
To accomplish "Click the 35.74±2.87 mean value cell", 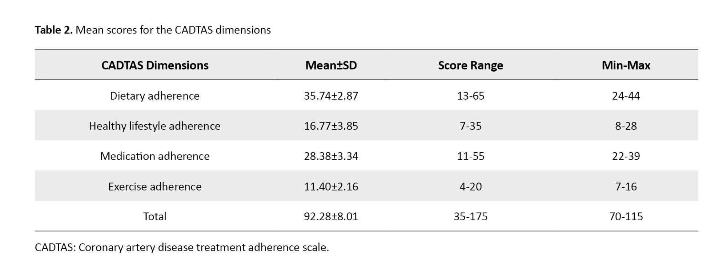I will point(331,96).
